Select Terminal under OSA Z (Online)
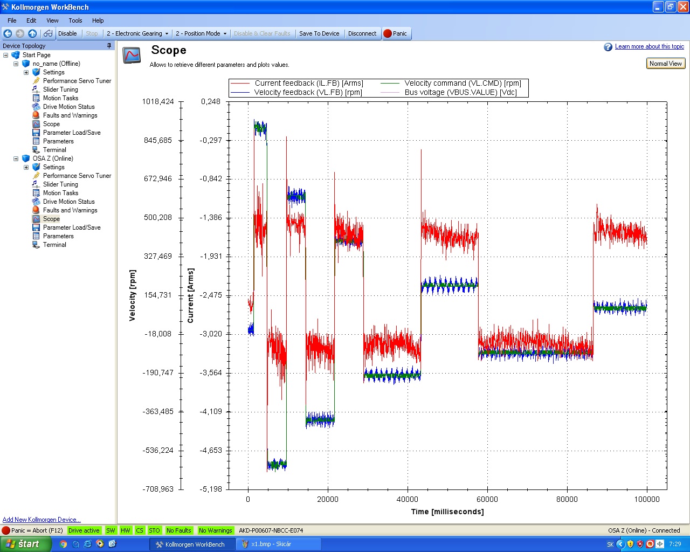Screen dimensions: 690x552 click(54, 245)
